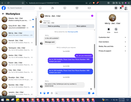Open the Ditasha conversation

coord(18,19)
